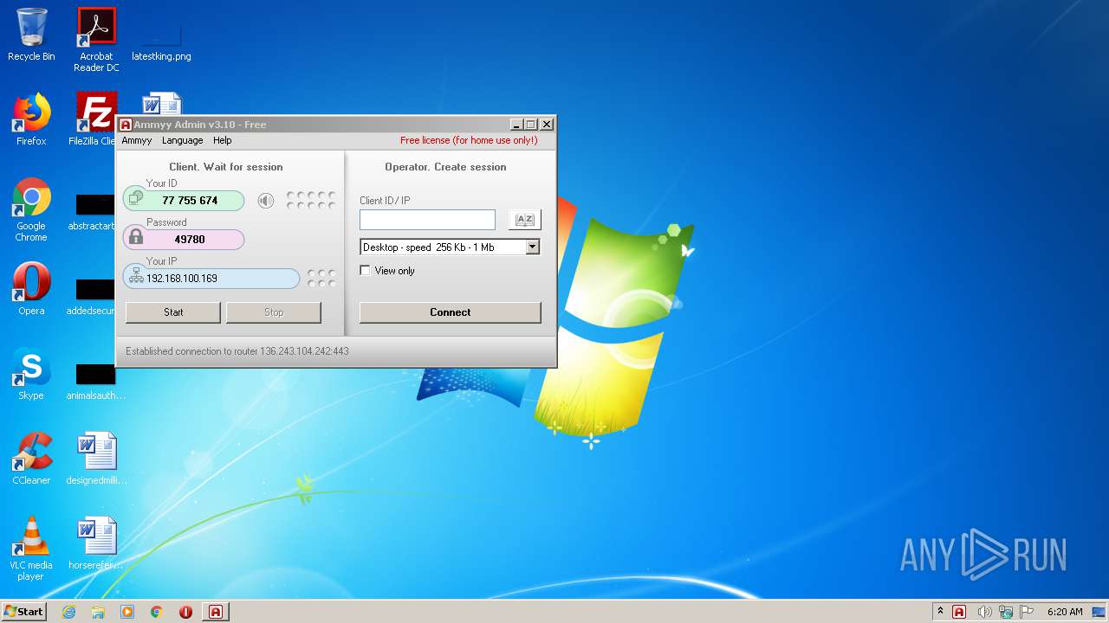Open Internet Explorer from taskbar
Image resolution: width=1109 pixels, height=623 pixels.
point(68,612)
